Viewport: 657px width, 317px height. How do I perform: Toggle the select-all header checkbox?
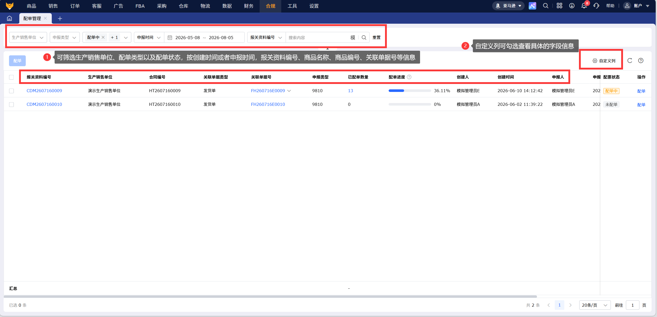11,77
